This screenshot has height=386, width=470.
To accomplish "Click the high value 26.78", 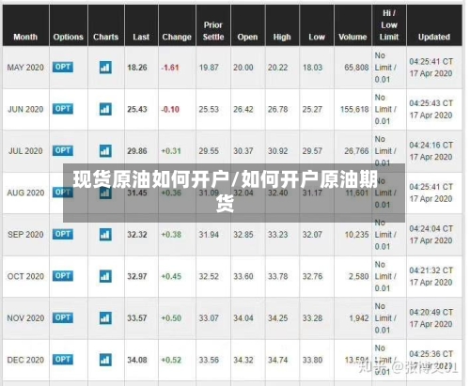I will [x=277, y=109].
